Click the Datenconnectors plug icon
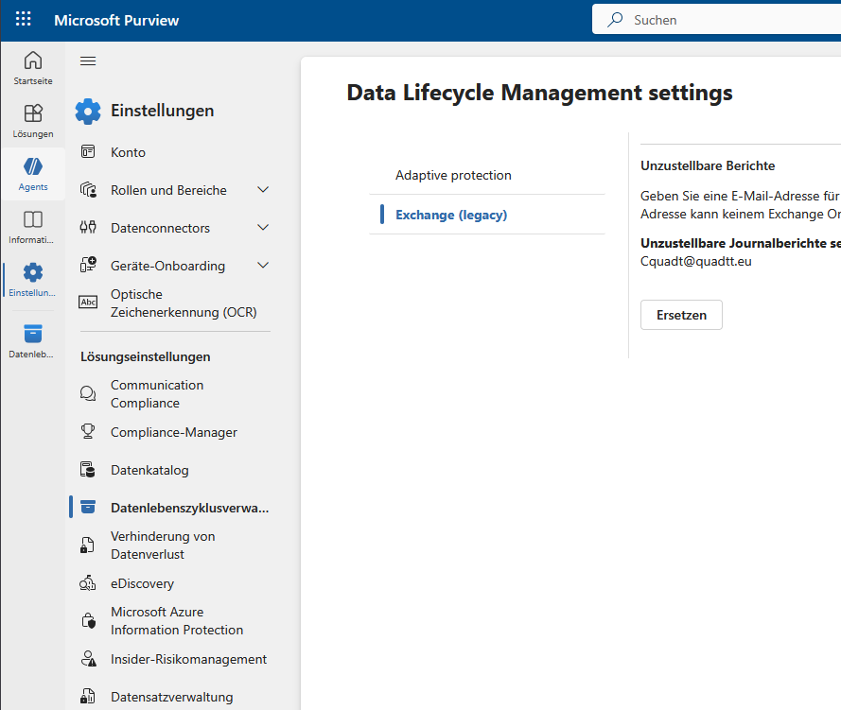Screen dimensions: 841x710 88,227
